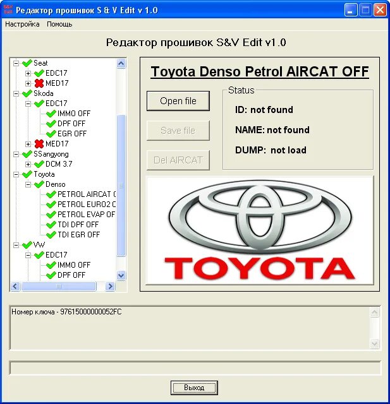The height and width of the screenshot is (404, 390).
Task: Collapse the VW EDC17 node
Action: point(28,255)
